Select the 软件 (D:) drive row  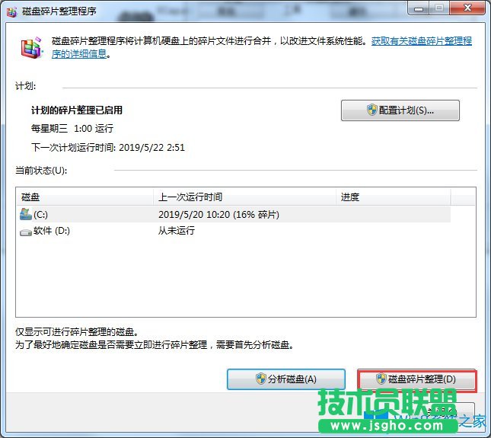click(x=234, y=231)
